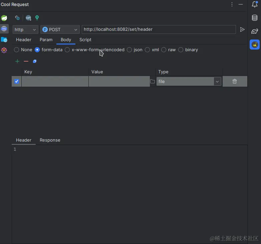
Task: Add a new form-data row with plus
Action: [x=17, y=61]
